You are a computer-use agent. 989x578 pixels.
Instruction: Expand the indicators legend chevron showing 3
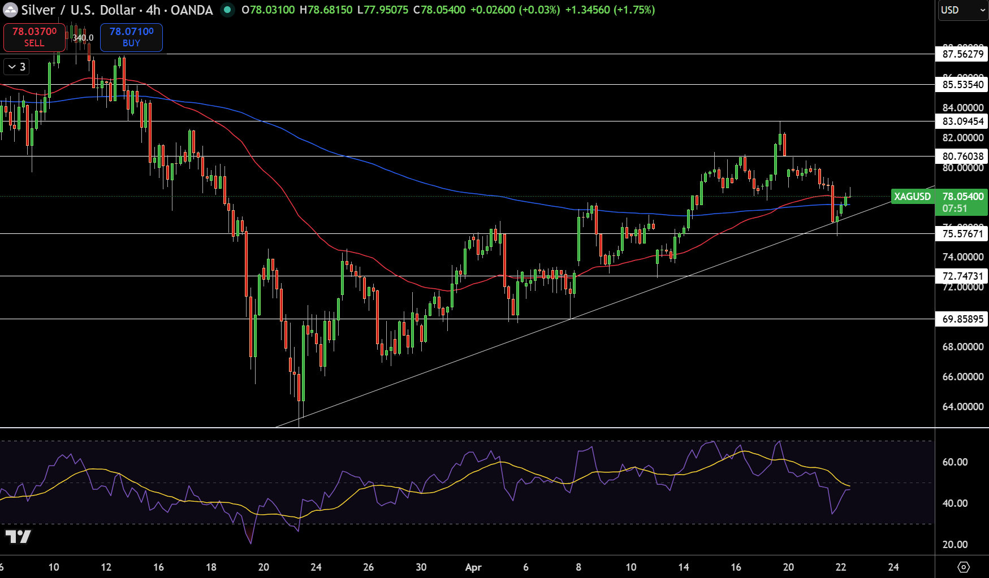[16, 67]
